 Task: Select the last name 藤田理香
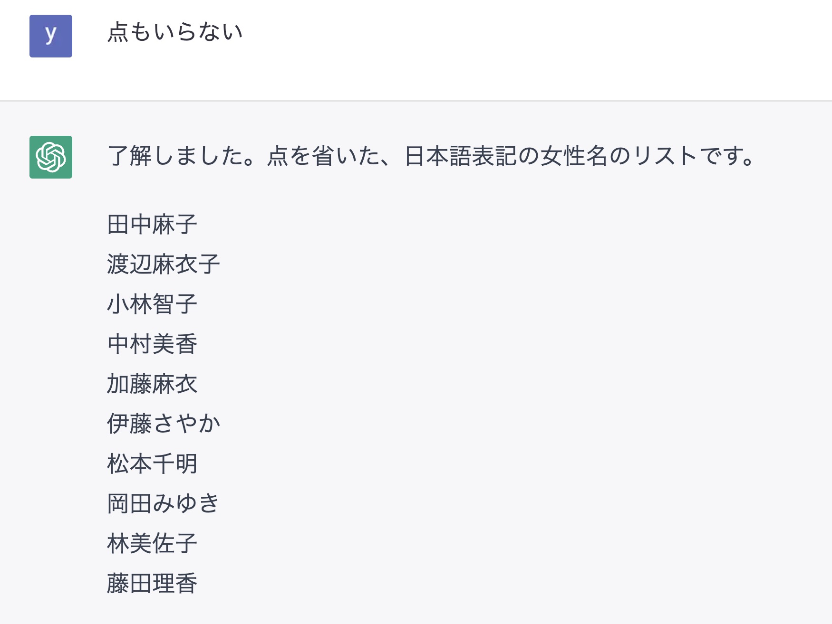tap(152, 583)
